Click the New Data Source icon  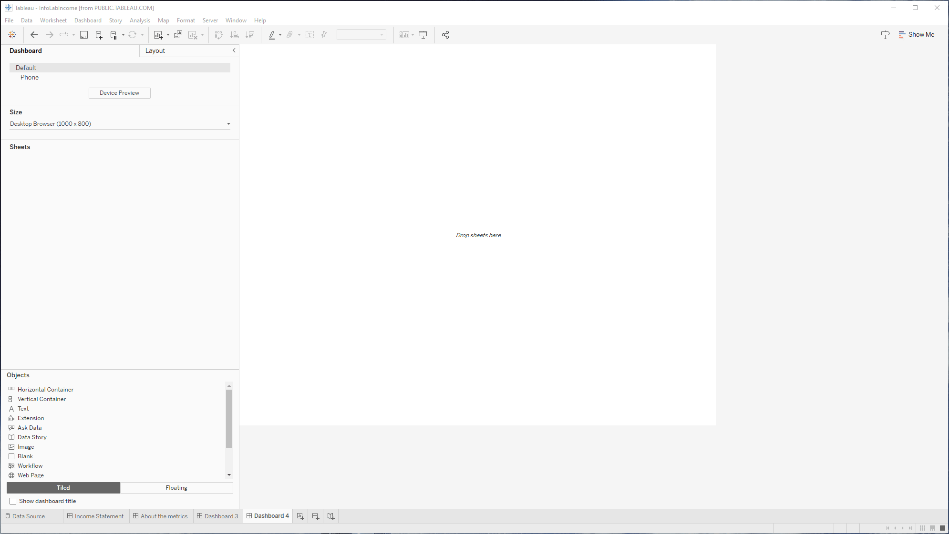[99, 35]
